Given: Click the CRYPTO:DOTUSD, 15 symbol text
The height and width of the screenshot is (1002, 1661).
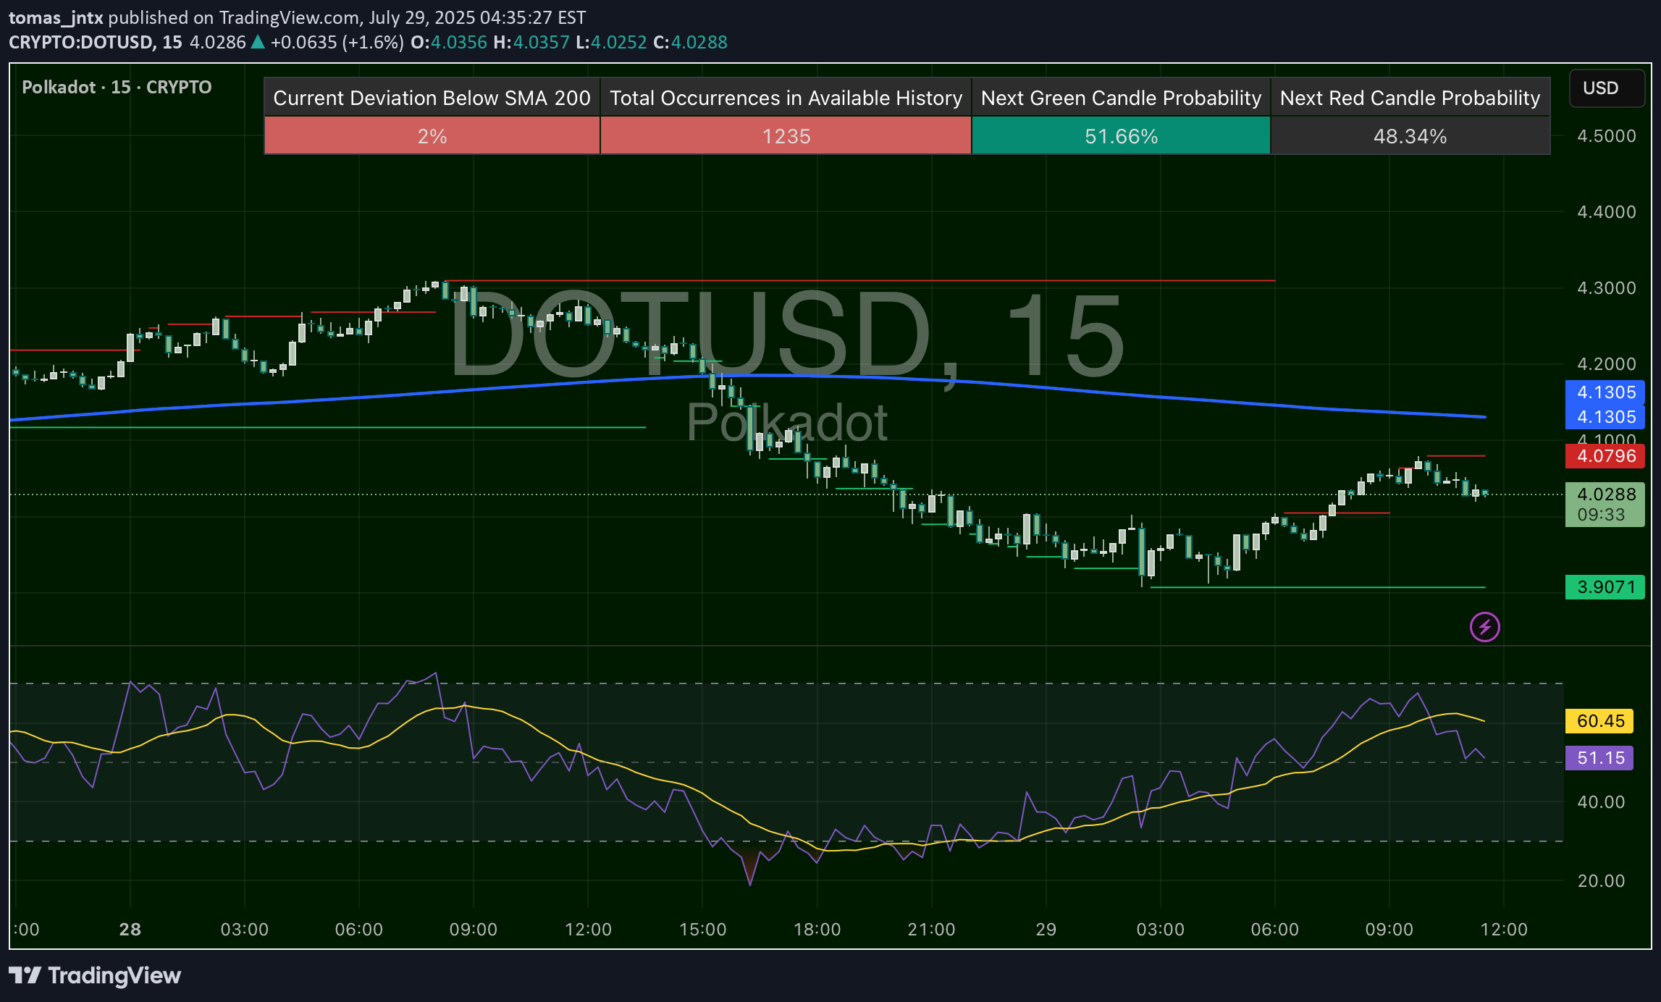Looking at the screenshot, I should [96, 42].
